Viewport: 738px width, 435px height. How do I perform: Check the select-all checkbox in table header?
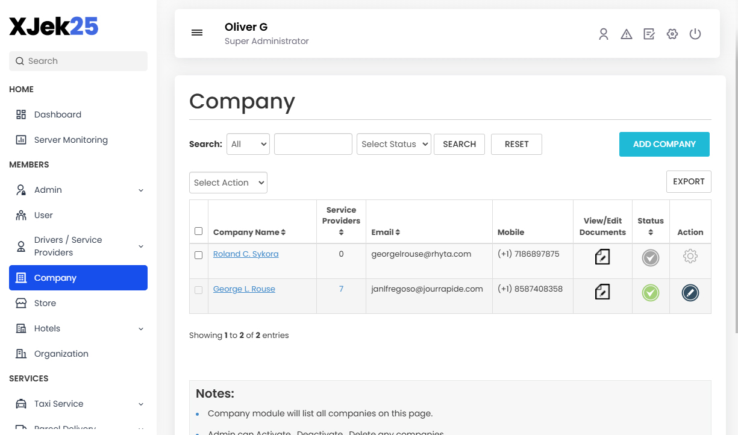click(198, 231)
